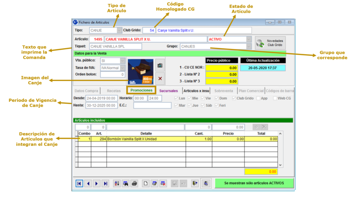This screenshot has width=352, height=204.
Task: Open the Articulos x insu tab
Action: (196, 91)
